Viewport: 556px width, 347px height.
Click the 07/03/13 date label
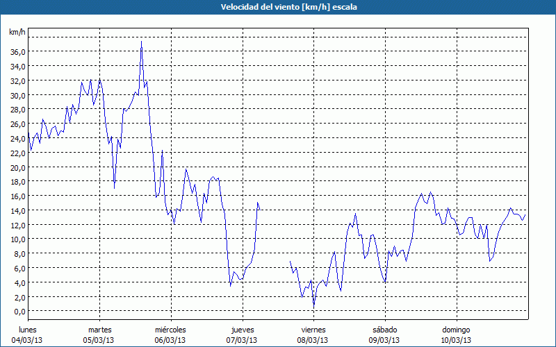coord(242,340)
